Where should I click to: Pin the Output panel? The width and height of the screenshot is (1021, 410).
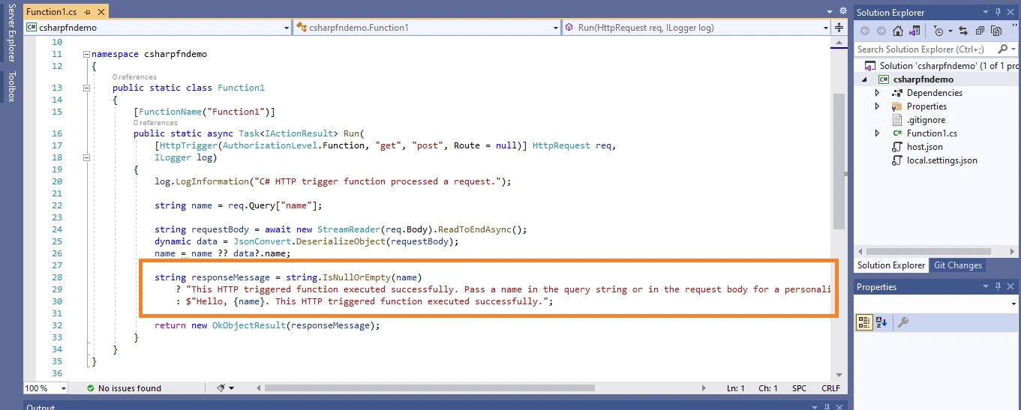coord(827,406)
